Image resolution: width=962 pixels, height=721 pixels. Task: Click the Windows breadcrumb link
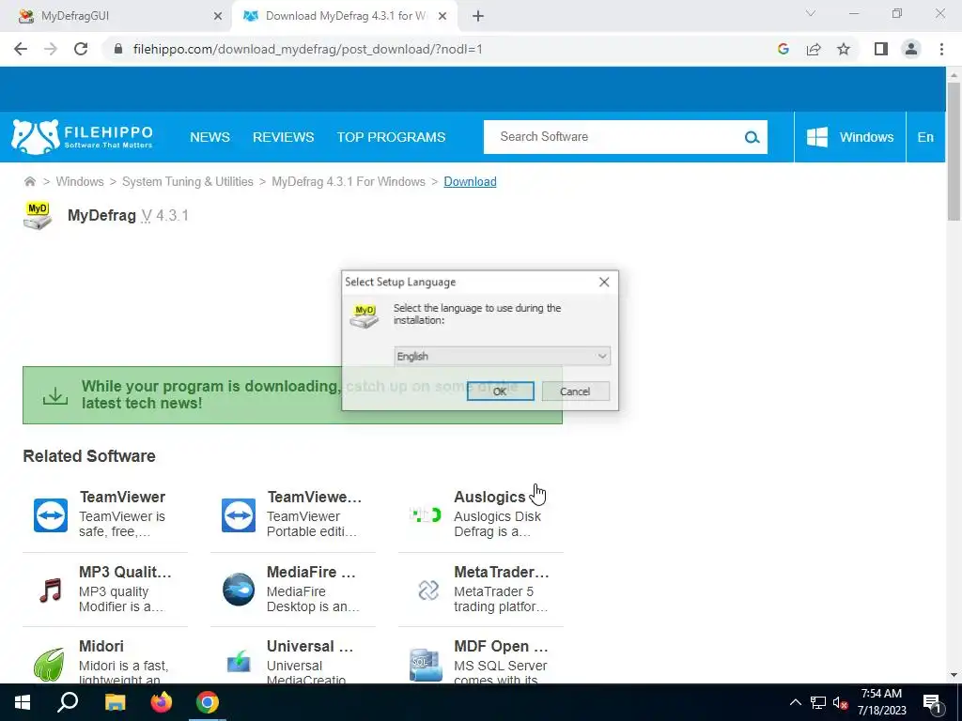80,181
